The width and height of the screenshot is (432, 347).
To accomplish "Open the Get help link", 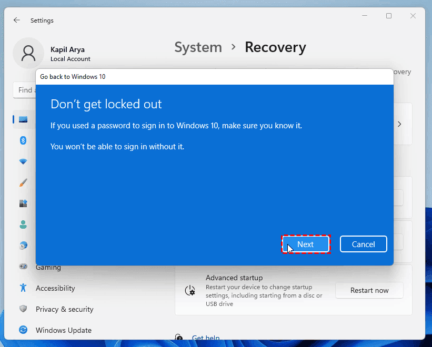I will [206, 338].
